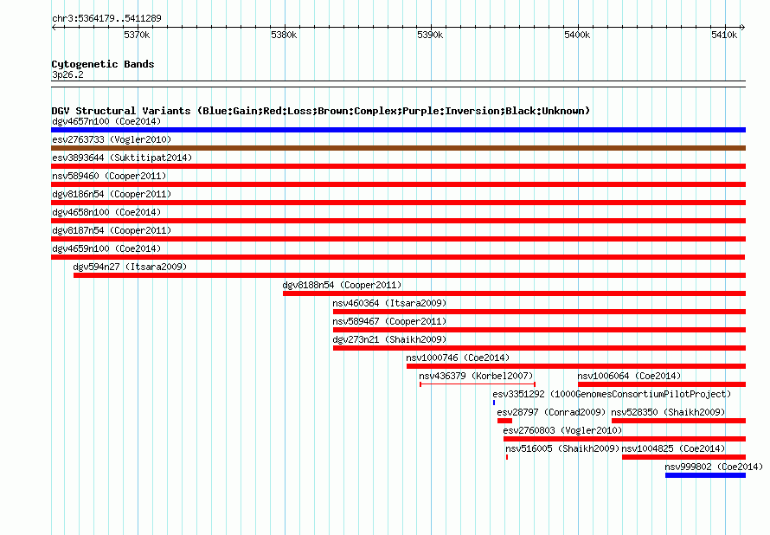Click the left arrow end of ruler

point(54,27)
